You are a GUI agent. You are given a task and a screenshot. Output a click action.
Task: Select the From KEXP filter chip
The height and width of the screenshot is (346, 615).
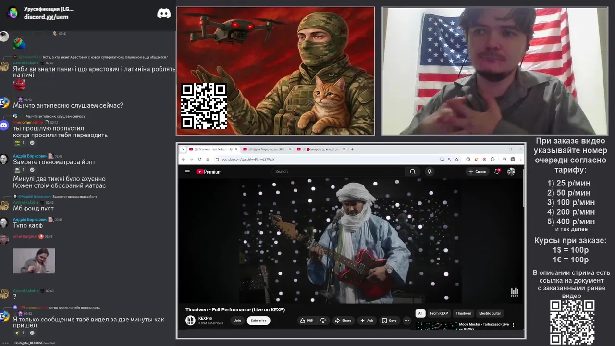[x=439, y=313]
